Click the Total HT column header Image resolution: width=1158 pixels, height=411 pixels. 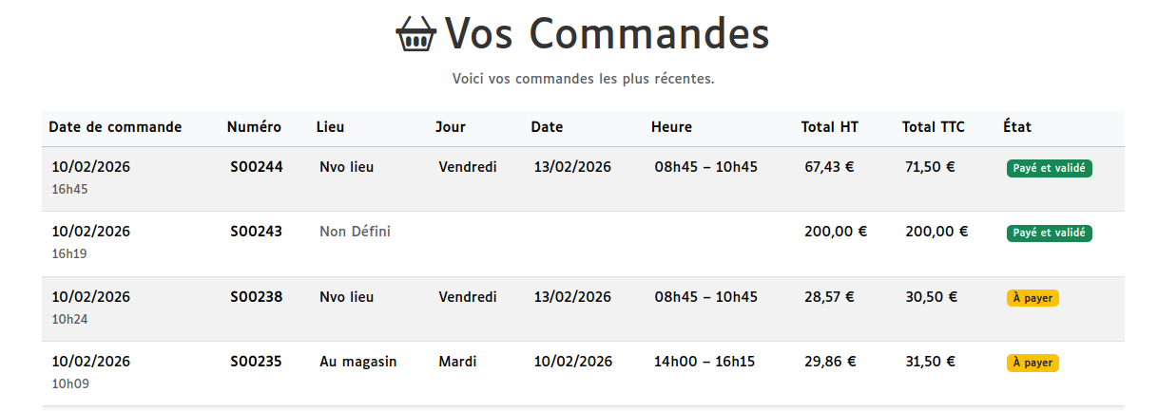pyautogui.click(x=829, y=127)
